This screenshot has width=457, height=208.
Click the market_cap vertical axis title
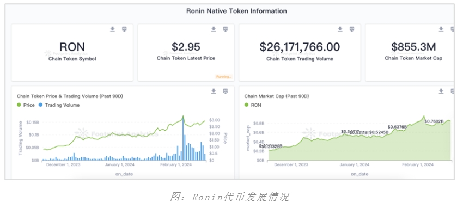(248, 138)
